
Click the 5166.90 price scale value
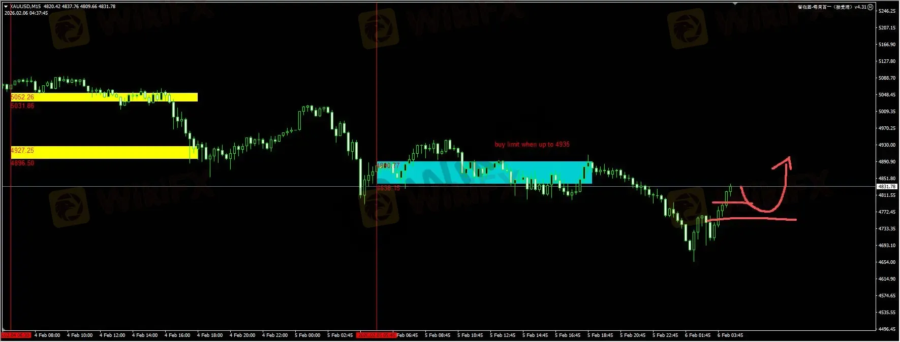[x=887, y=45]
